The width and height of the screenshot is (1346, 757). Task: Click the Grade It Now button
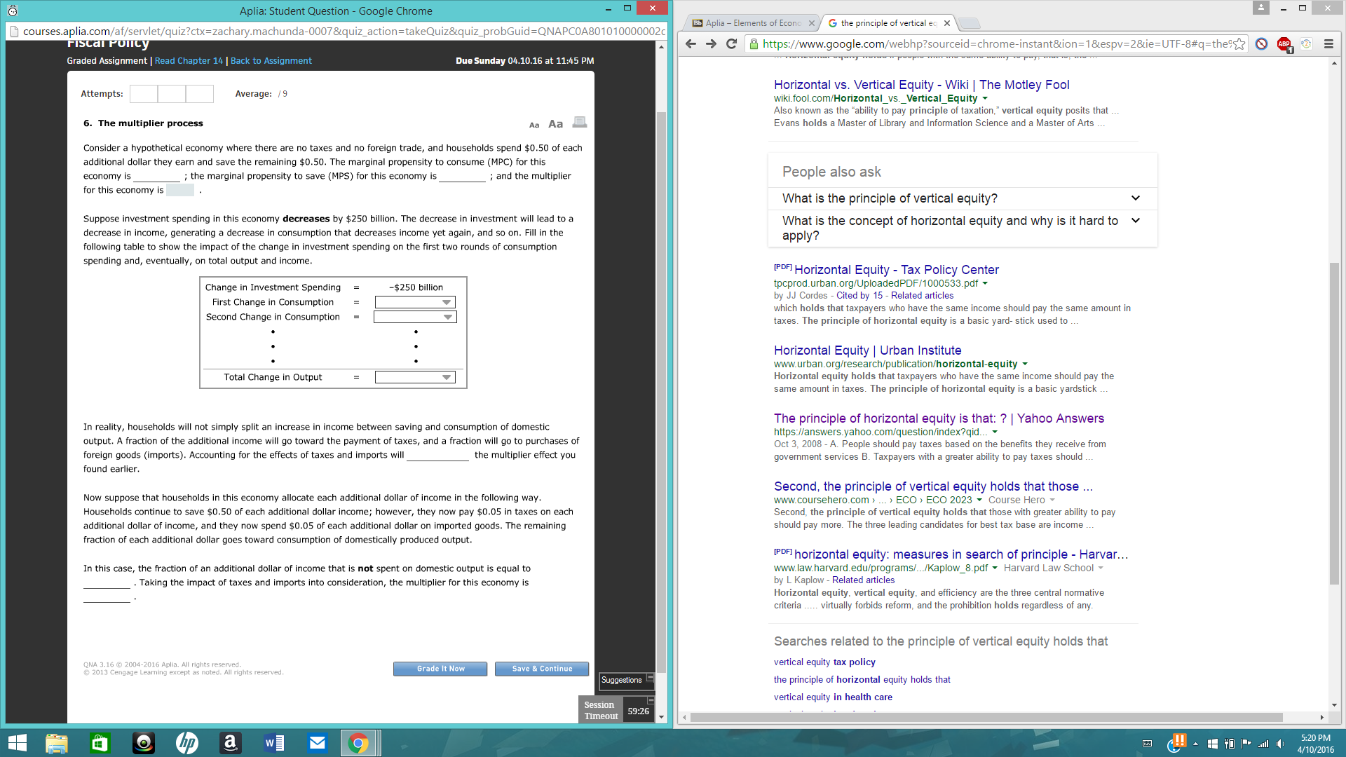pos(440,669)
